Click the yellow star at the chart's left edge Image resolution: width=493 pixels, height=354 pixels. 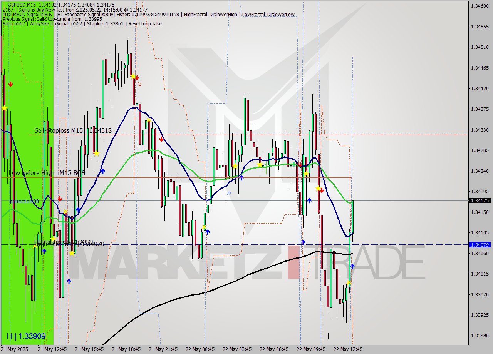(4, 108)
